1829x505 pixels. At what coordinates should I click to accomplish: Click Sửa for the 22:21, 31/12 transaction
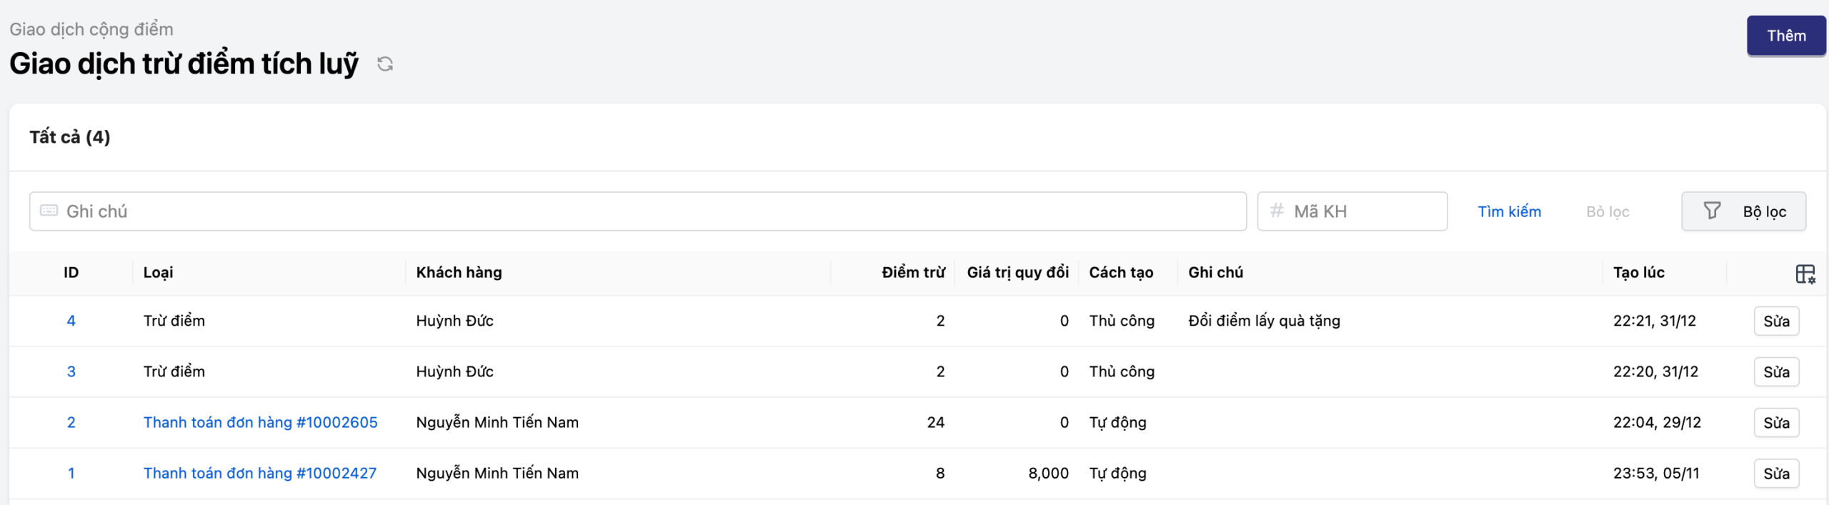pyautogui.click(x=1775, y=321)
